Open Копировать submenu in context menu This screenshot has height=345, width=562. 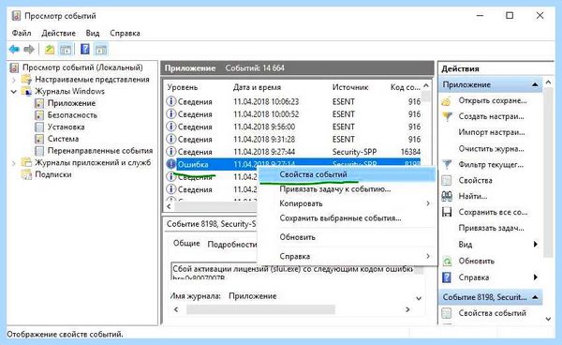point(347,203)
